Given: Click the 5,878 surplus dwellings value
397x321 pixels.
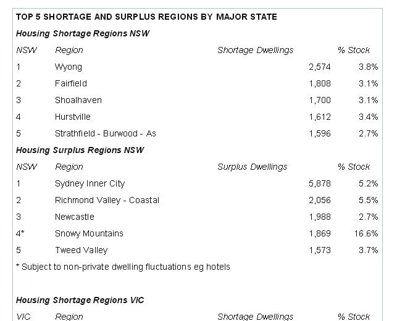Looking at the screenshot, I should [x=319, y=183].
